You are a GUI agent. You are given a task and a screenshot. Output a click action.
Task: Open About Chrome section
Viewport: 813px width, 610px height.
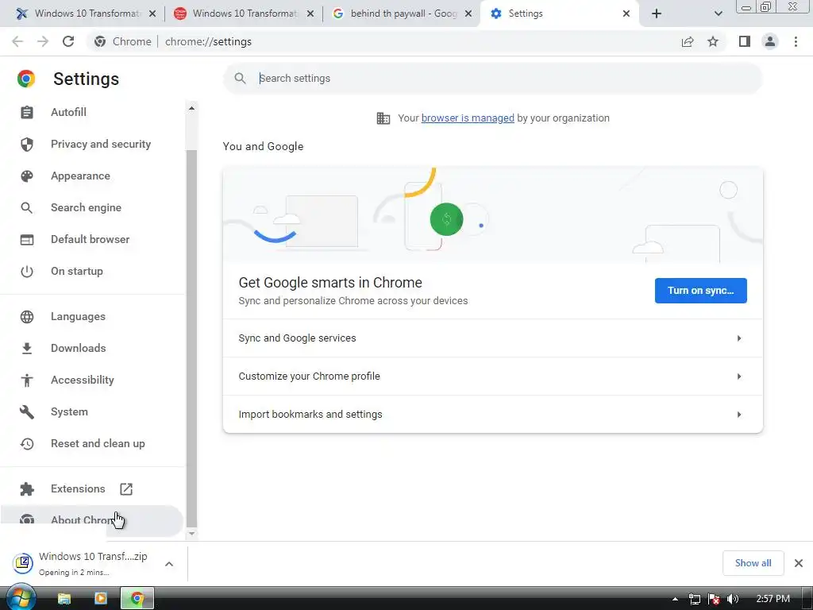91,520
